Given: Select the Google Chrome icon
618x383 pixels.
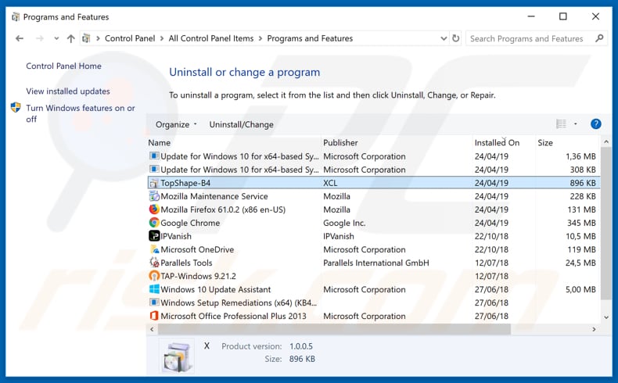Looking at the screenshot, I should tap(153, 223).
